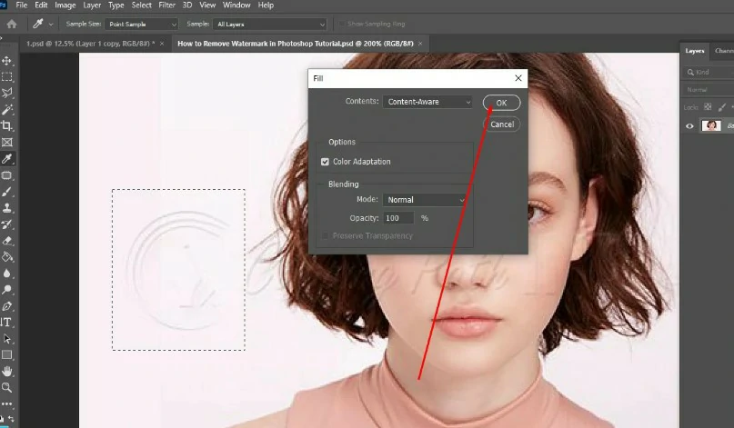Open the blending Mode dropdown
Viewport: 734px width, 428px height.
click(x=425, y=200)
